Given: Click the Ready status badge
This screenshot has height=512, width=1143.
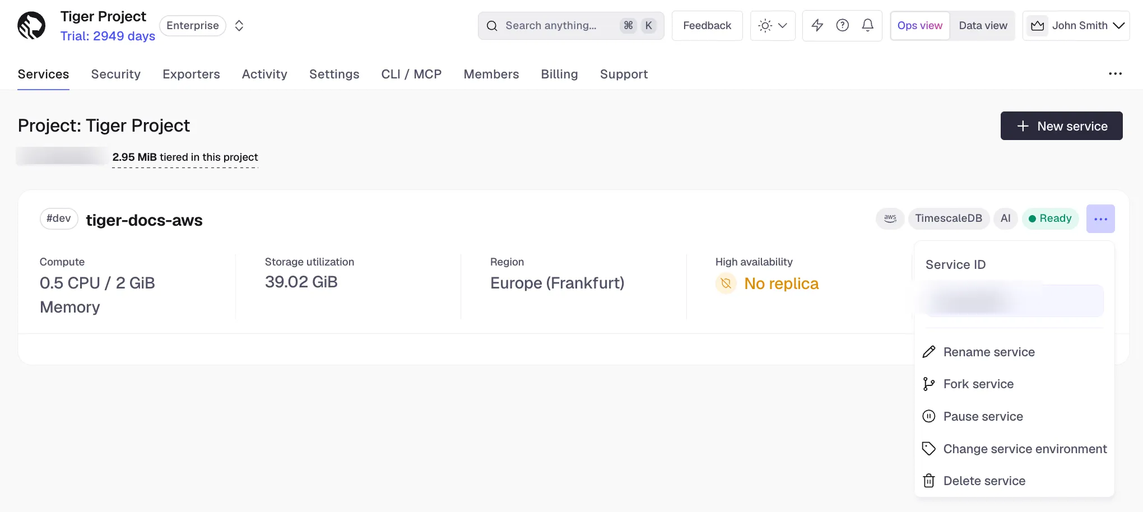Looking at the screenshot, I should tap(1050, 218).
